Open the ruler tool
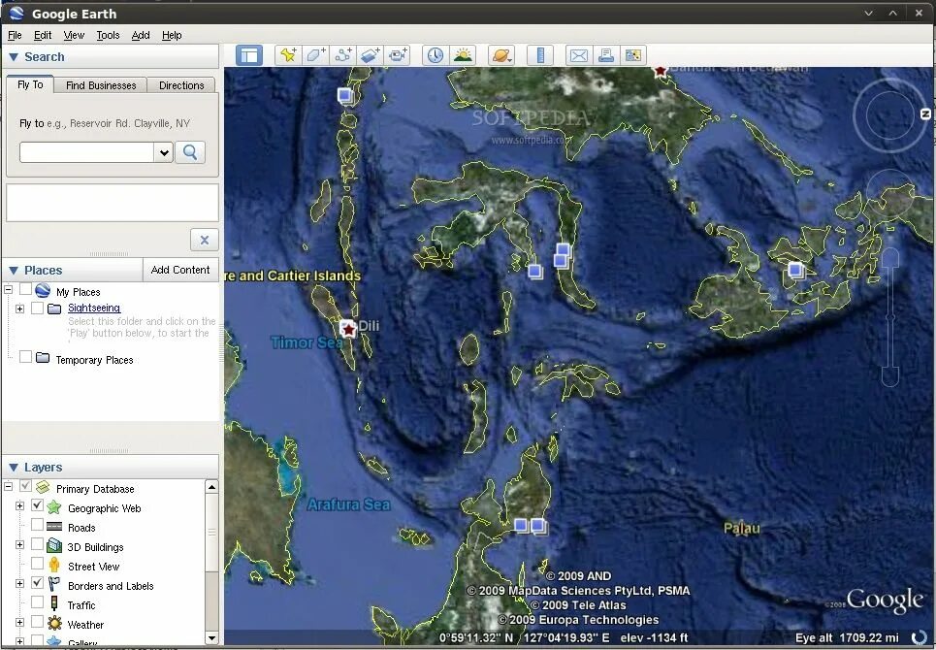The width and height of the screenshot is (936, 650). 540,55
